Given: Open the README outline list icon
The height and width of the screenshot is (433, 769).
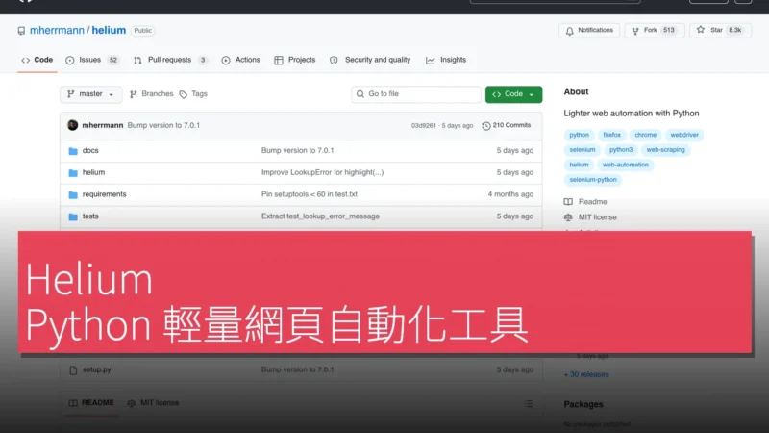Looking at the screenshot, I should coord(528,404).
